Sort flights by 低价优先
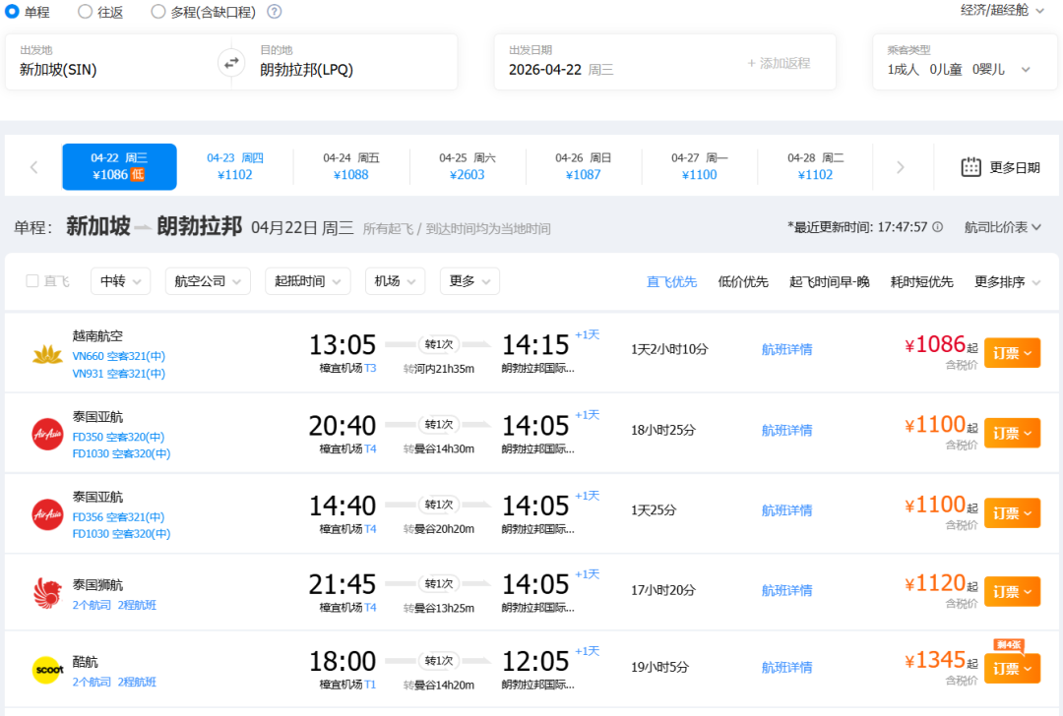This screenshot has height=716, width=1063. (743, 282)
